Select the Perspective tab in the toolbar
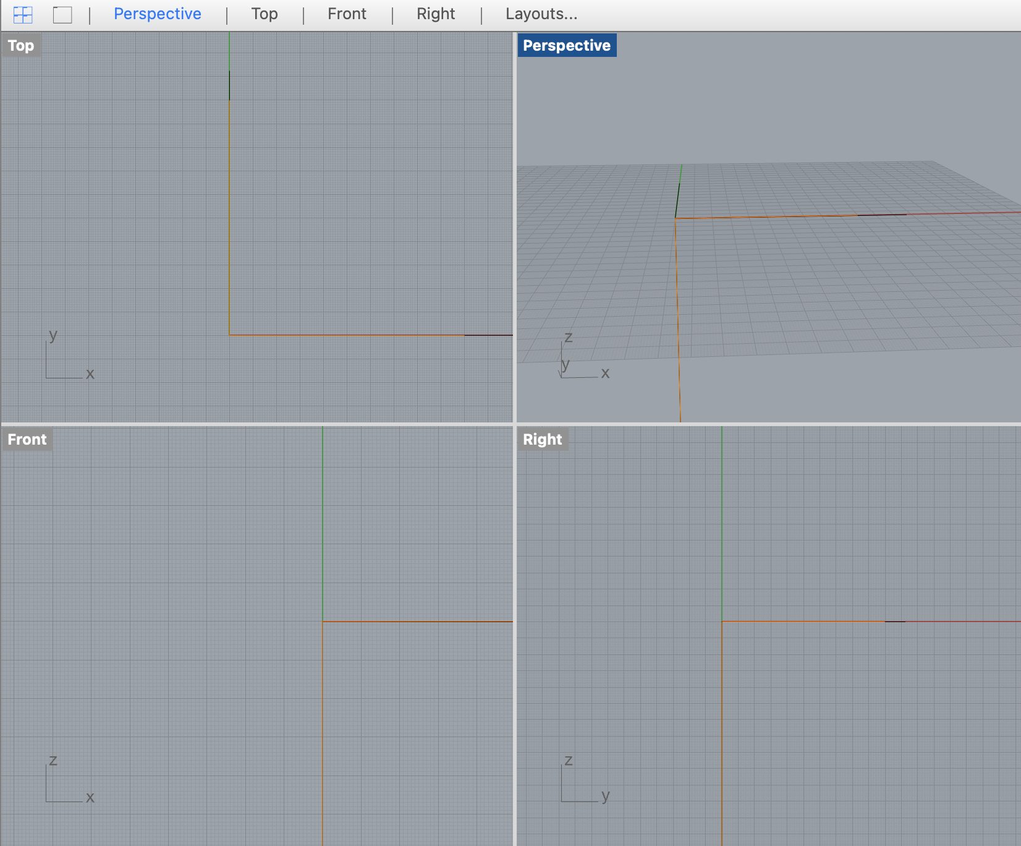 pos(157,14)
